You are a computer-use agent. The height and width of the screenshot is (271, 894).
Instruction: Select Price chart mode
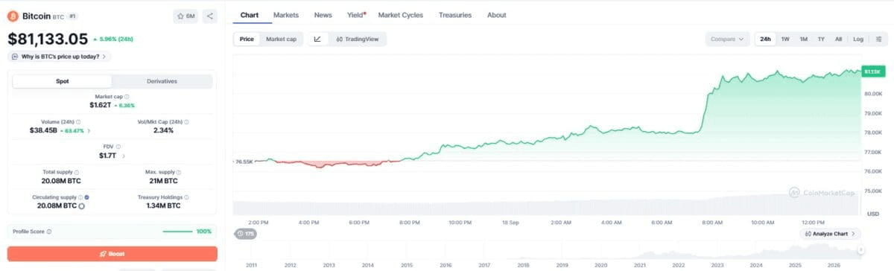point(247,39)
